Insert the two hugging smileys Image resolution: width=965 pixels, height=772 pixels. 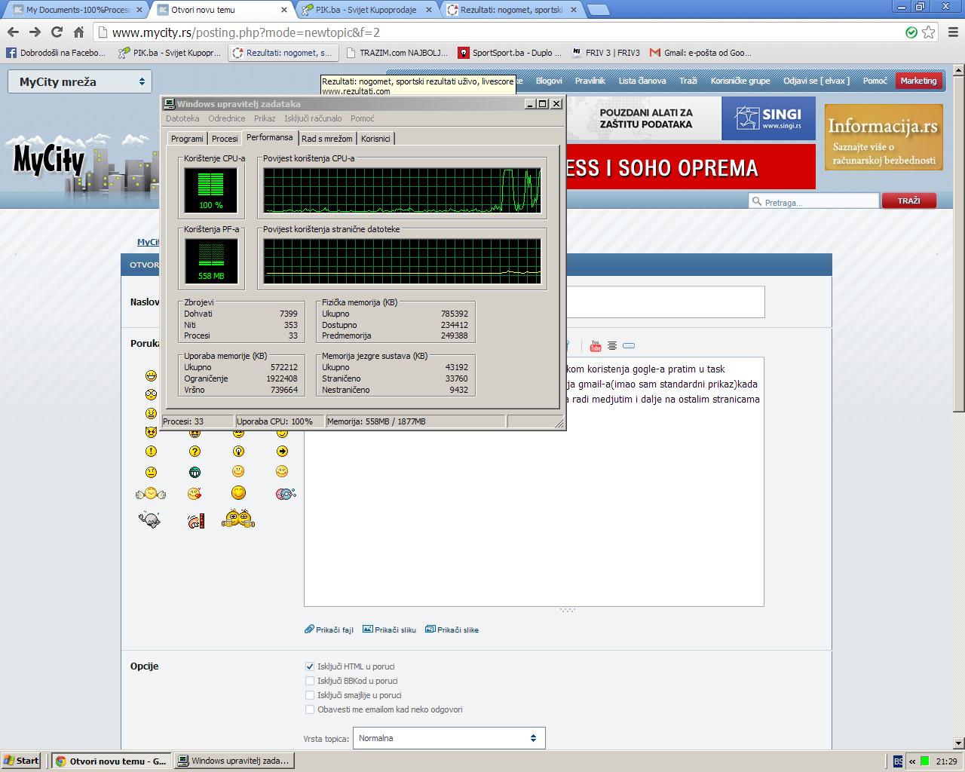pos(238,519)
